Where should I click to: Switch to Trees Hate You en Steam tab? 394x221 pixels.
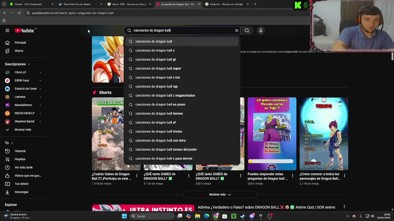(x=81, y=4)
